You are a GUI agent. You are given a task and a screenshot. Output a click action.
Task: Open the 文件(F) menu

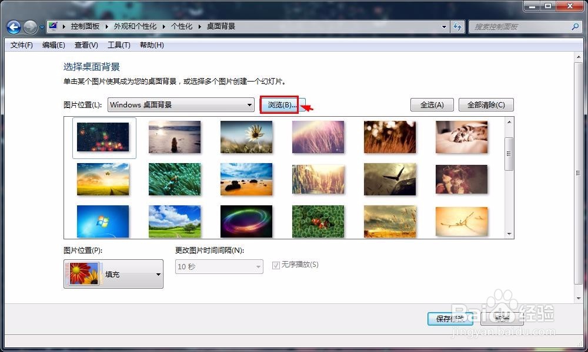click(21, 45)
